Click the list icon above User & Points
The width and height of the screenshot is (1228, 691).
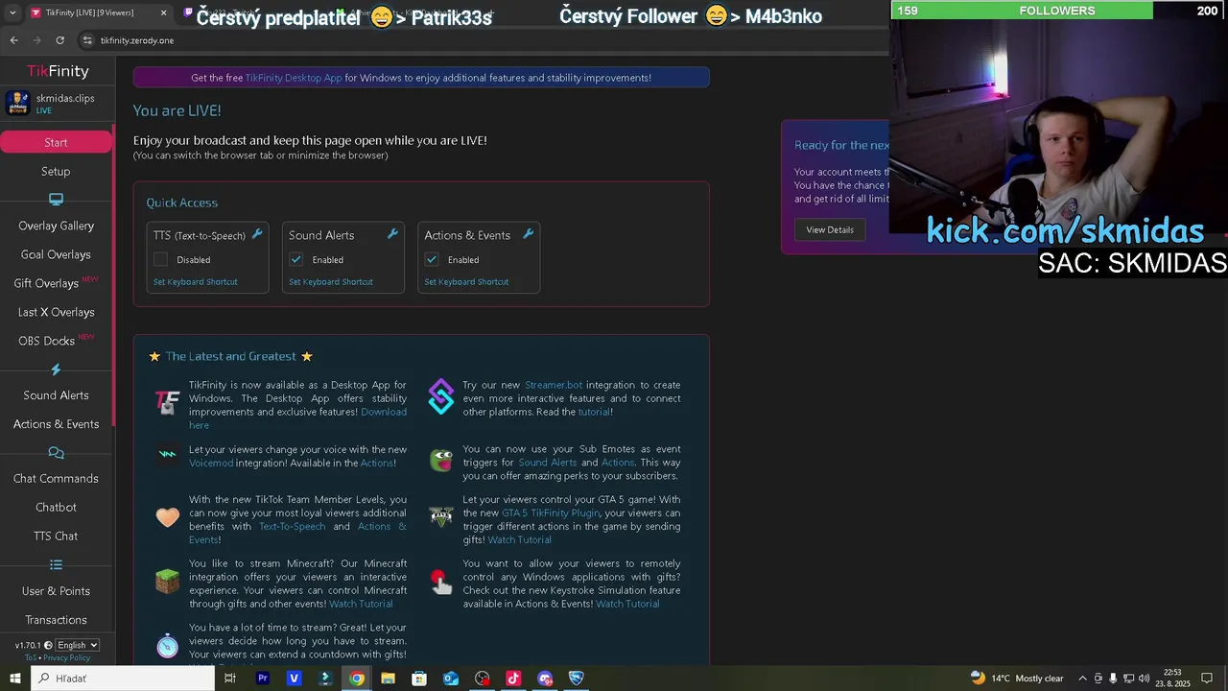[56, 564]
